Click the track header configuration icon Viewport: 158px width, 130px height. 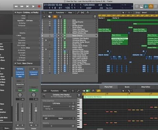tap(95, 17)
